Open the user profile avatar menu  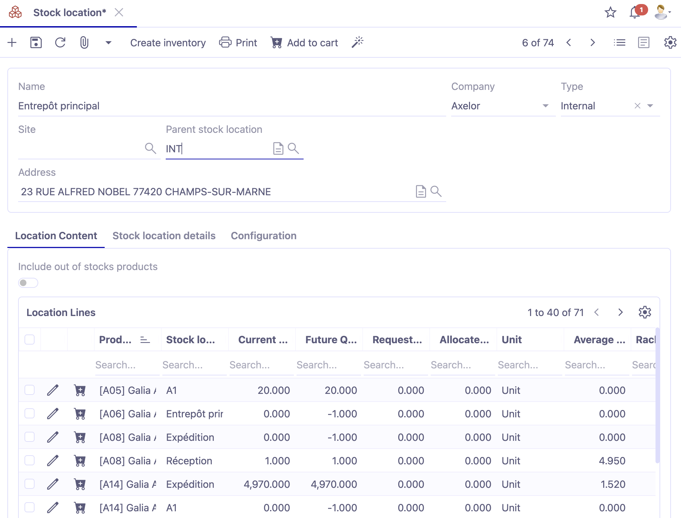(662, 12)
